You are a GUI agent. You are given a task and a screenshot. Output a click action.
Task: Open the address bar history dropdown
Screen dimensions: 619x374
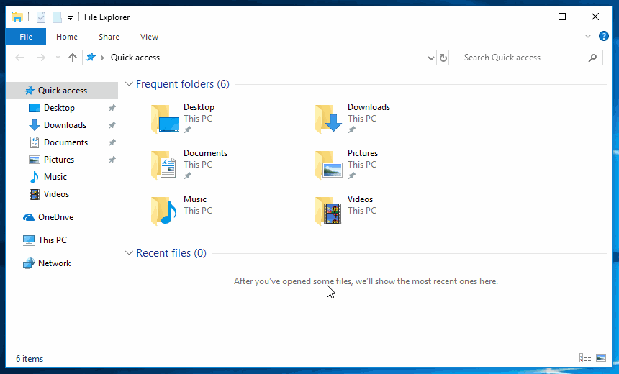(x=430, y=58)
